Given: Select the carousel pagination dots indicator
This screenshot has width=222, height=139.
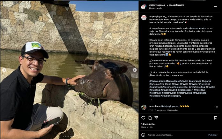Looking at the screenshot, I should click(69, 136).
